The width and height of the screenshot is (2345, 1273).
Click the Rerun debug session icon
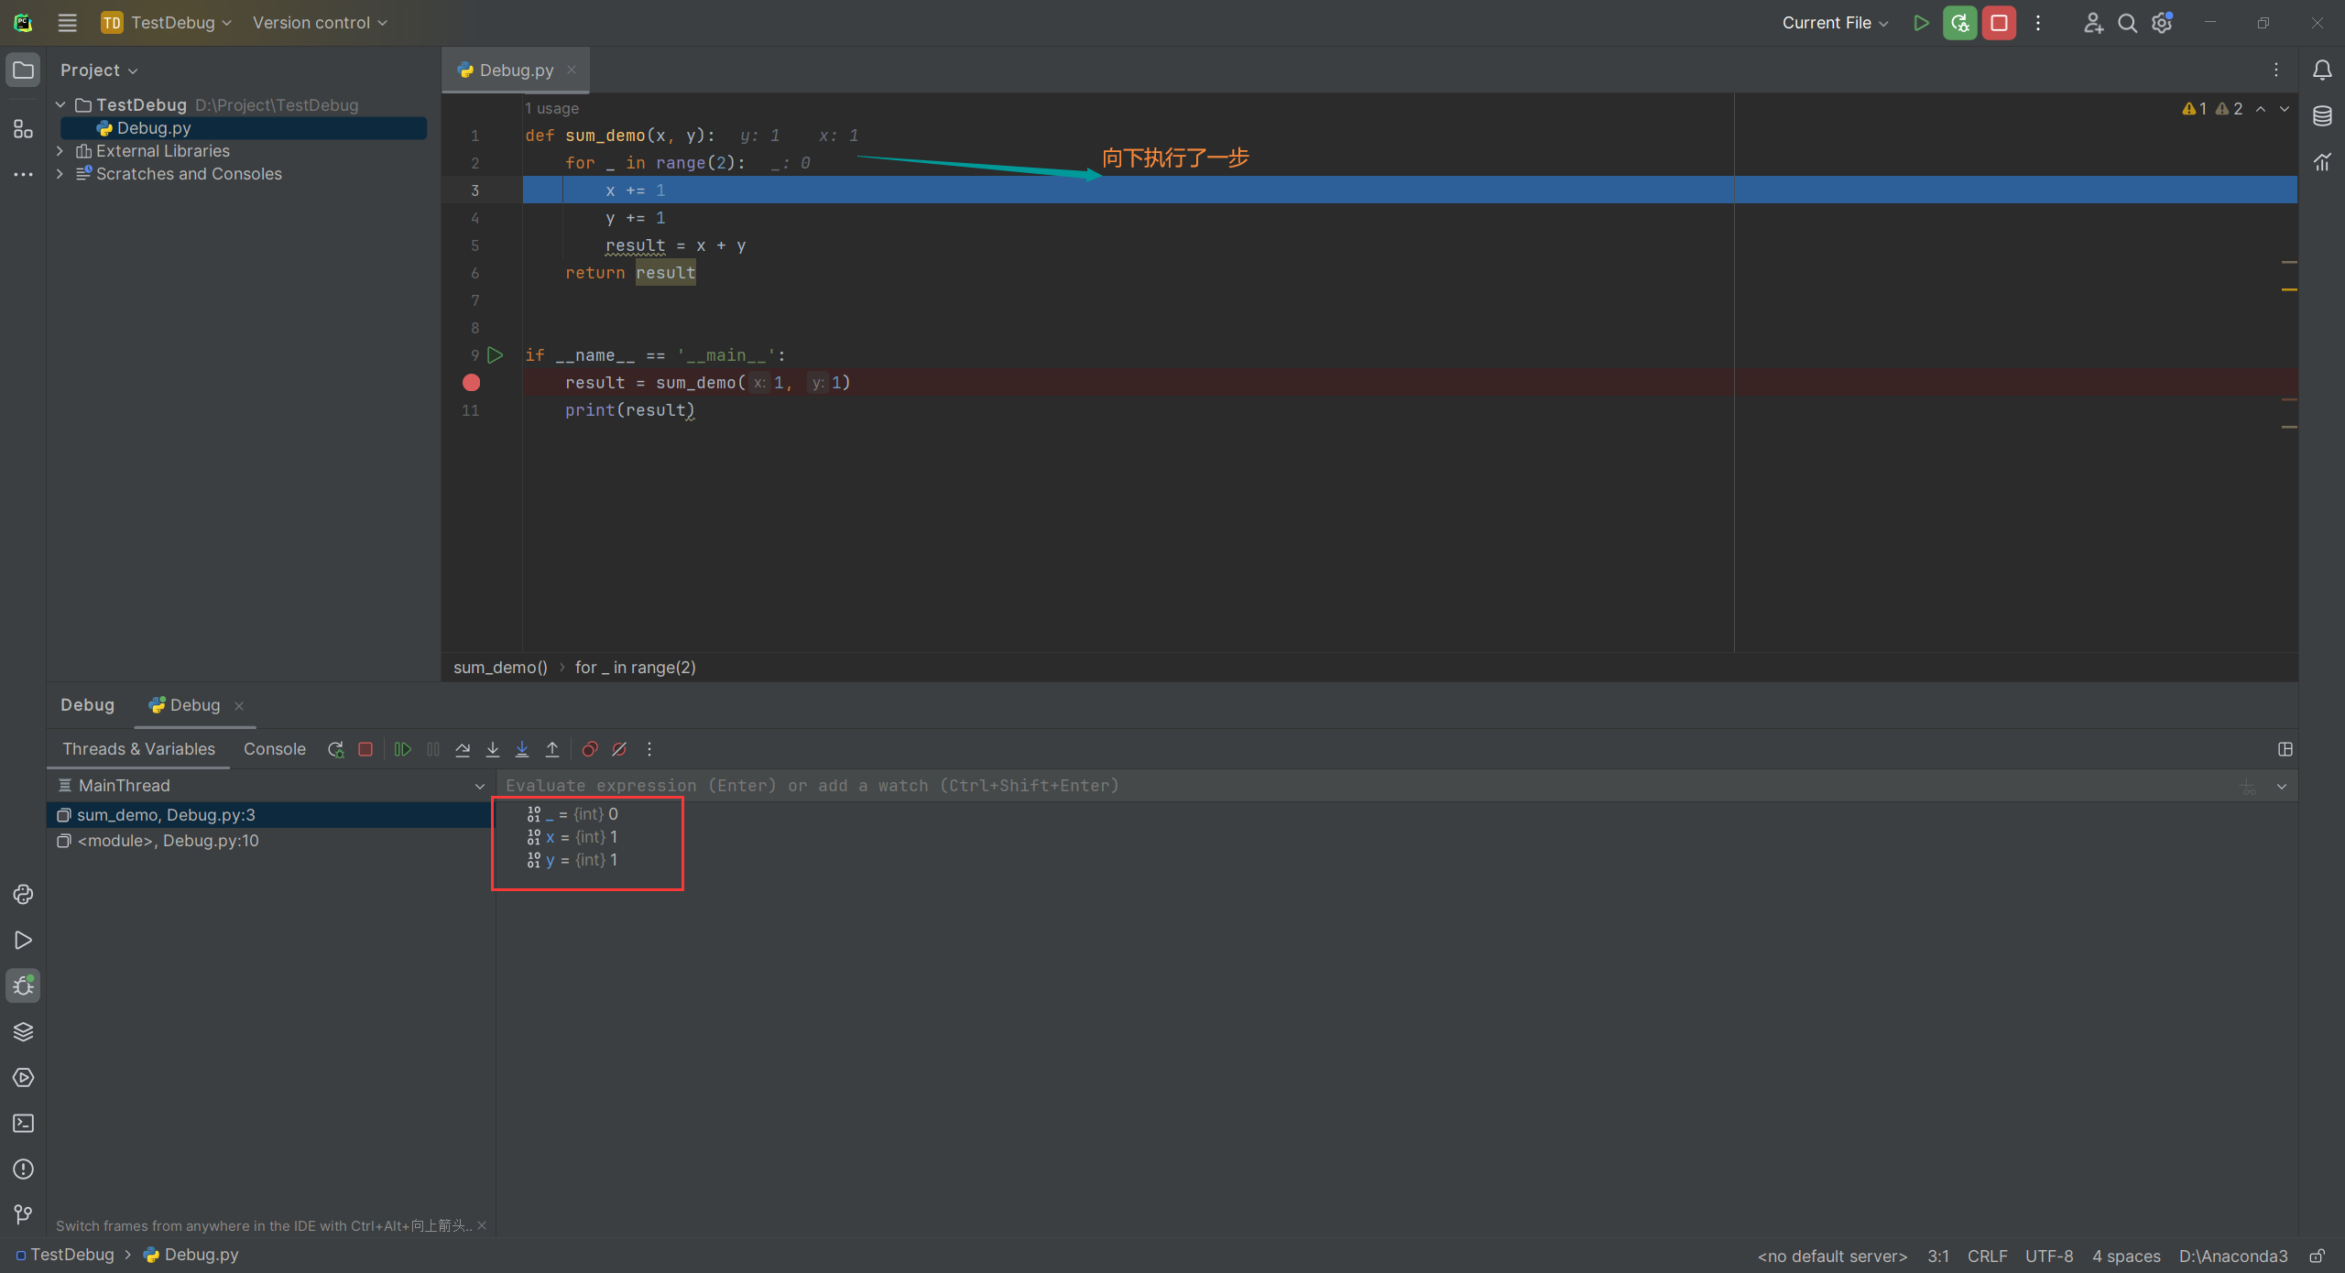click(335, 749)
